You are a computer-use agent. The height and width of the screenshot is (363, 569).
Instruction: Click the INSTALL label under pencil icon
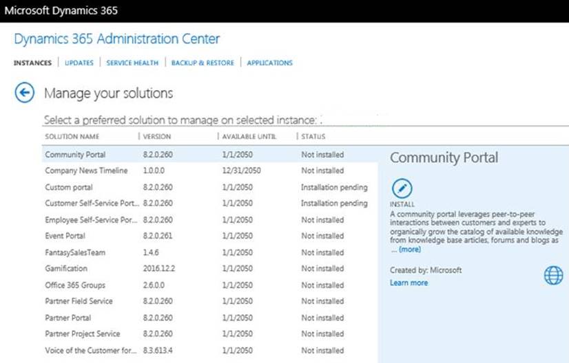[402, 204]
